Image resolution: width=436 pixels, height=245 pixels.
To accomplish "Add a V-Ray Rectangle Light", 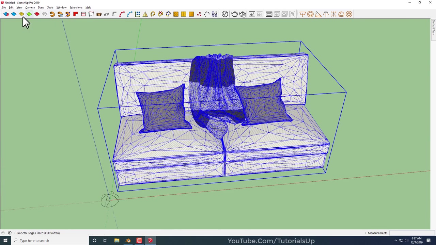I will click(x=303, y=14).
